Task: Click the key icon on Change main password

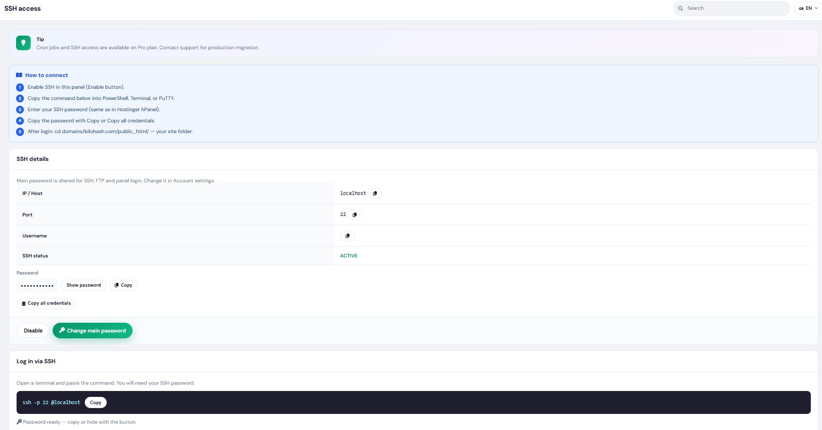Action: (62, 330)
